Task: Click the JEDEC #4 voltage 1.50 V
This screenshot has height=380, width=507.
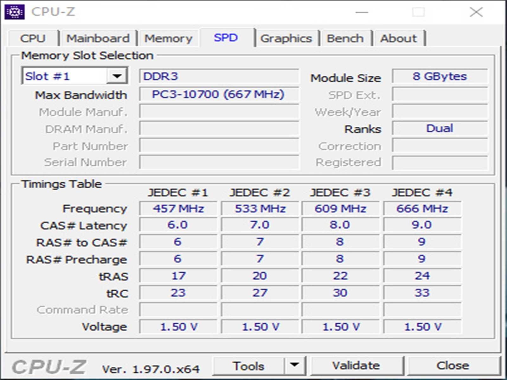Action: pyautogui.click(x=422, y=326)
